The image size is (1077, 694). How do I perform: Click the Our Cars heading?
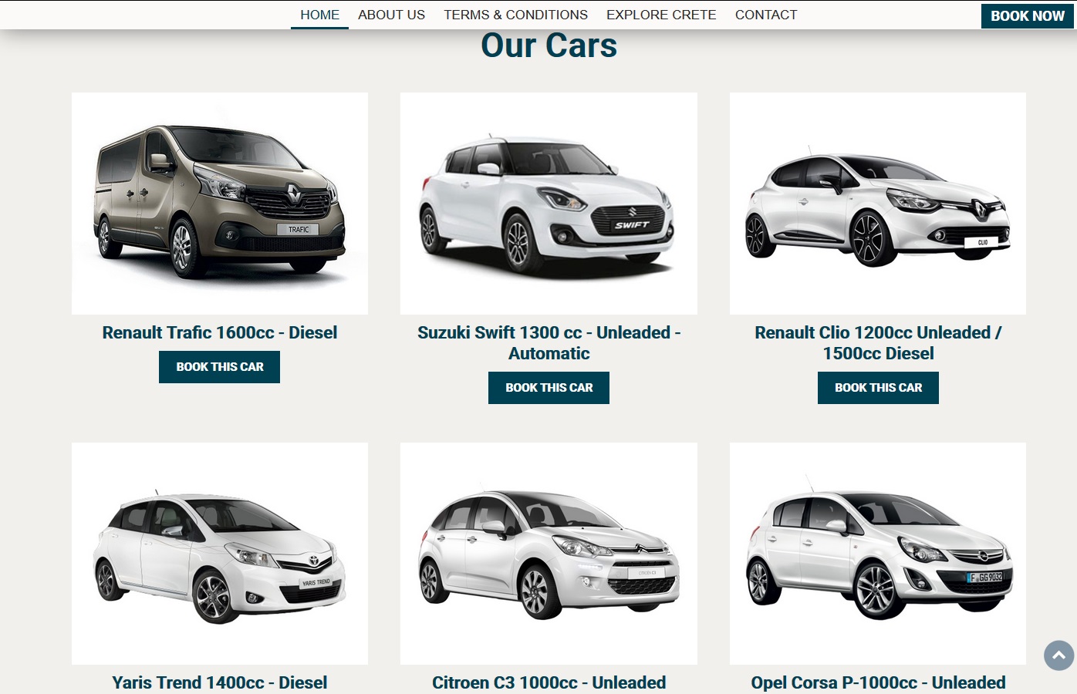tap(549, 45)
